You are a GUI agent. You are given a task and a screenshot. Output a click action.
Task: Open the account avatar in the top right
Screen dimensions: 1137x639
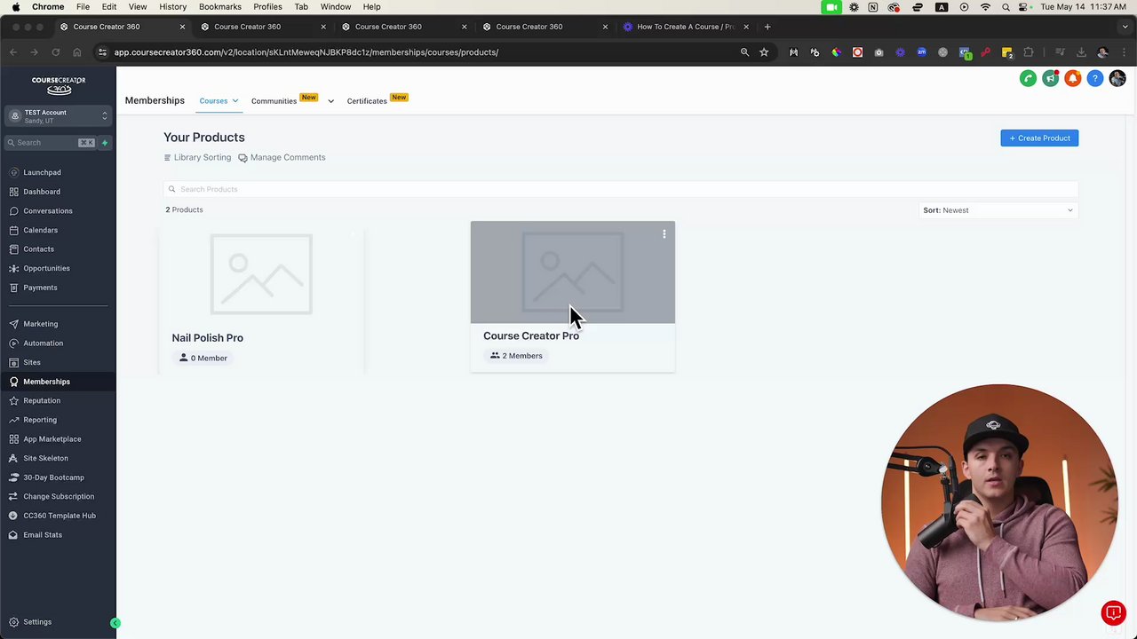point(1117,79)
